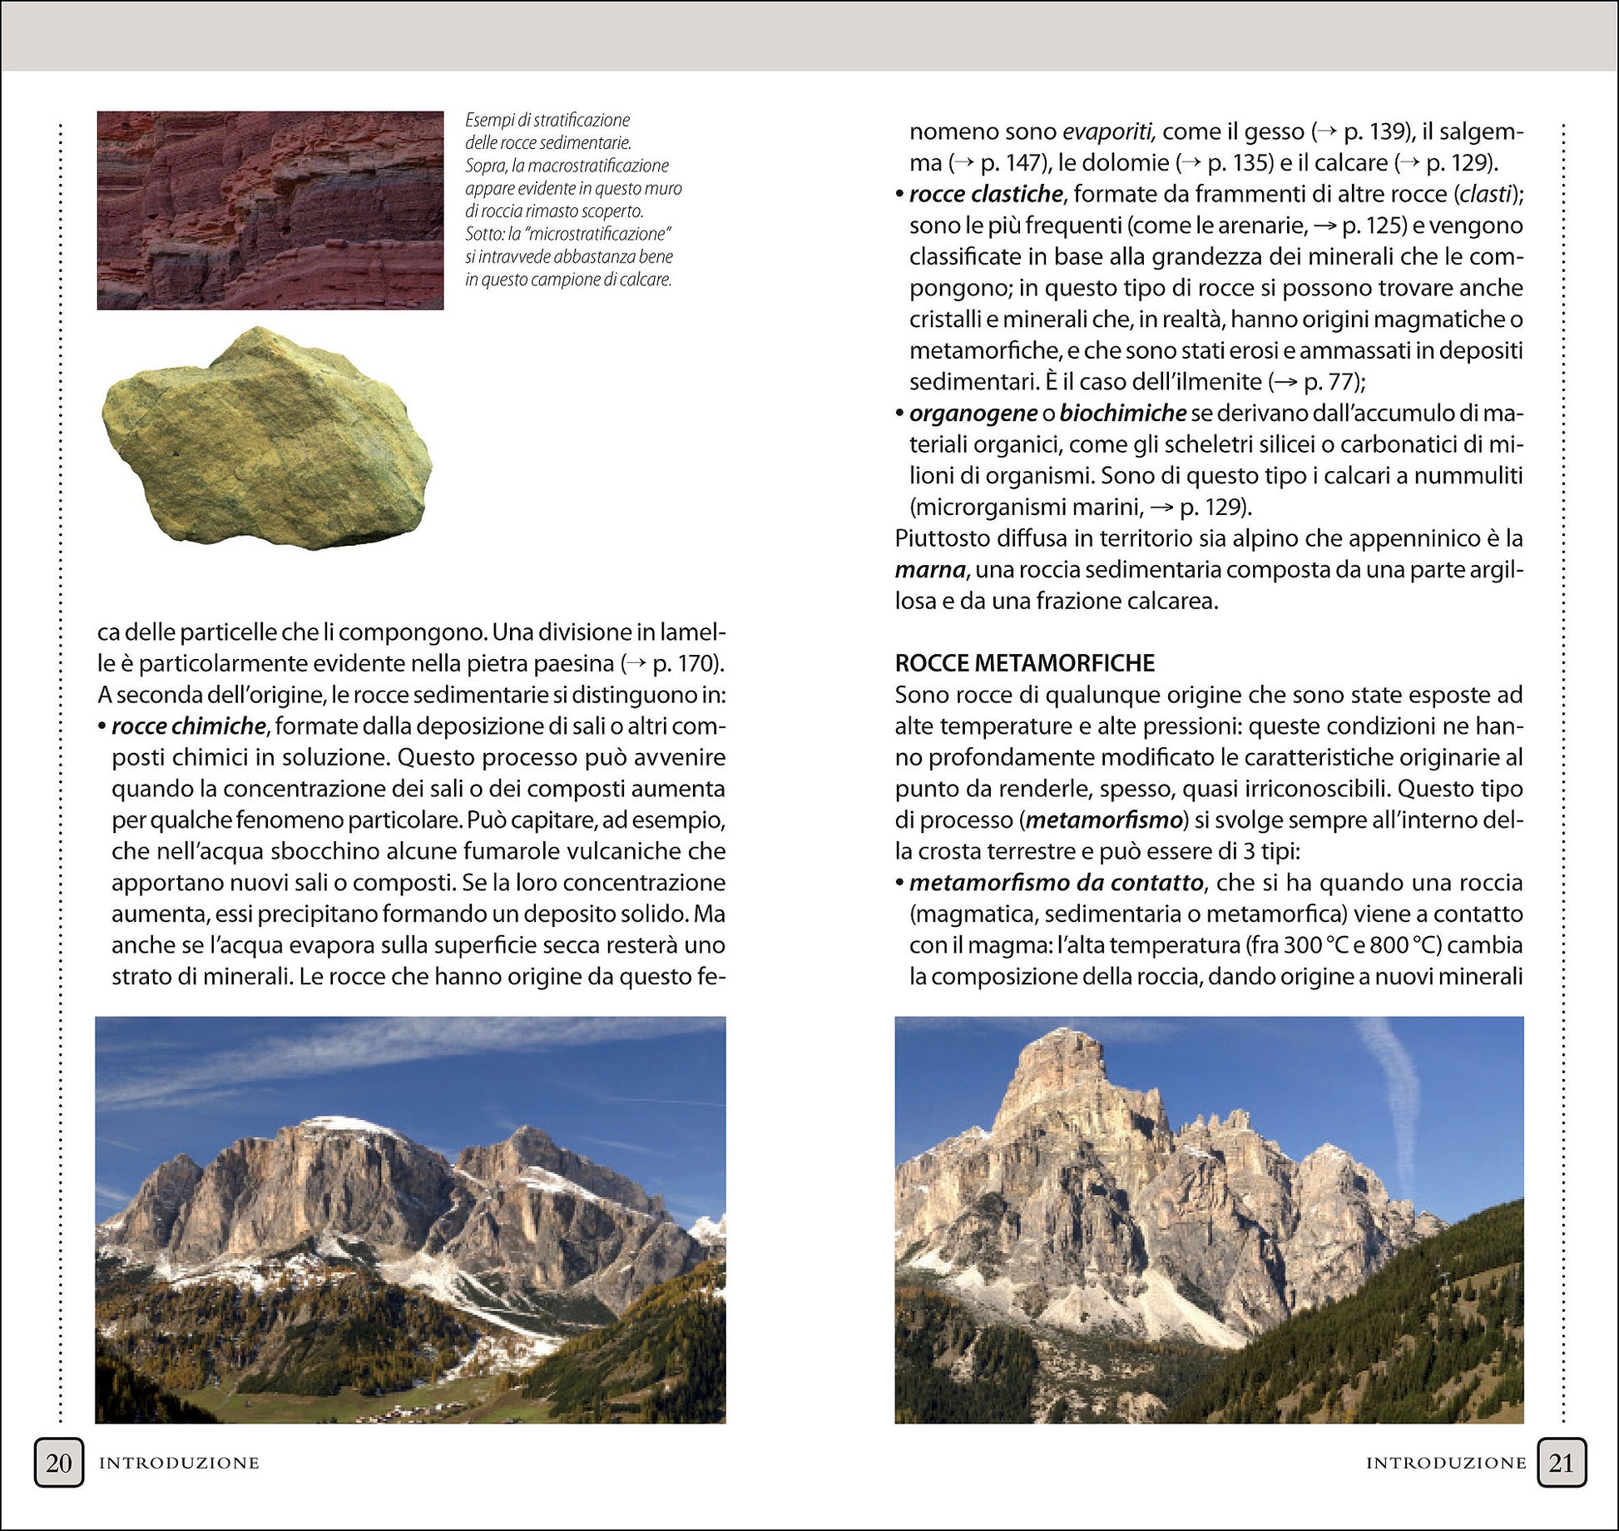The image size is (1619, 1531).
Task: Click the page reference p. 170
Action: coord(684,664)
